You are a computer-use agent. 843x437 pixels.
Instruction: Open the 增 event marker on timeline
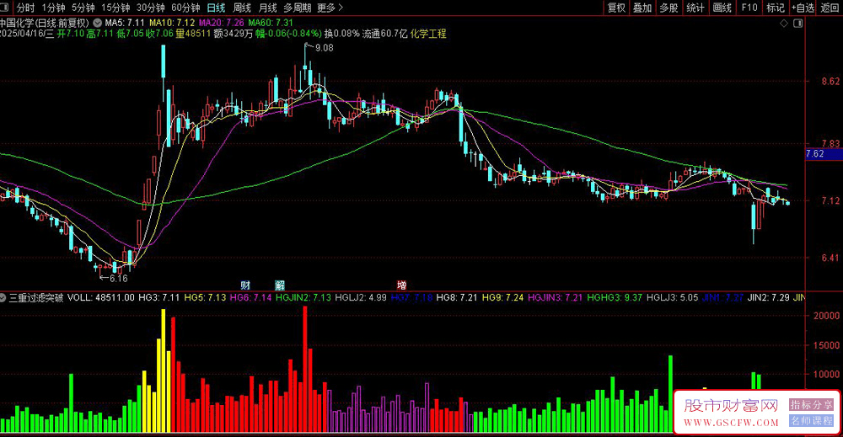click(401, 285)
